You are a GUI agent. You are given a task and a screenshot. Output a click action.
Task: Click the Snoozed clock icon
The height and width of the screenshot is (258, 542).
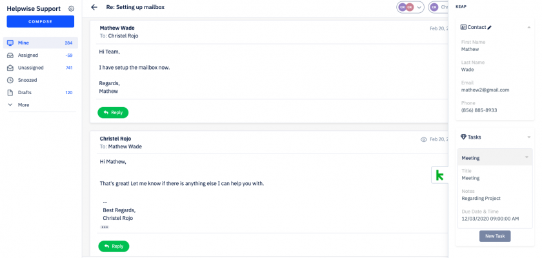tap(10, 80)
